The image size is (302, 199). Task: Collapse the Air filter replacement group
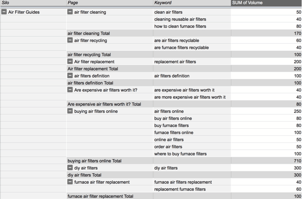[x=70, y=61]
